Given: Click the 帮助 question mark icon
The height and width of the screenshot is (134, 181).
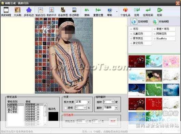Looking at the screenshot, I should coord(110,12).
